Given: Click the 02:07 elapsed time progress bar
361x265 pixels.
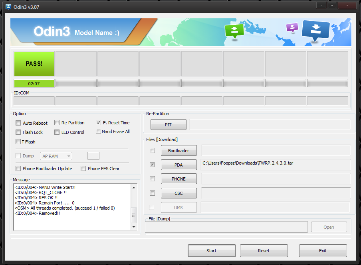Looking at the screenshot, I should coord(34,83).
